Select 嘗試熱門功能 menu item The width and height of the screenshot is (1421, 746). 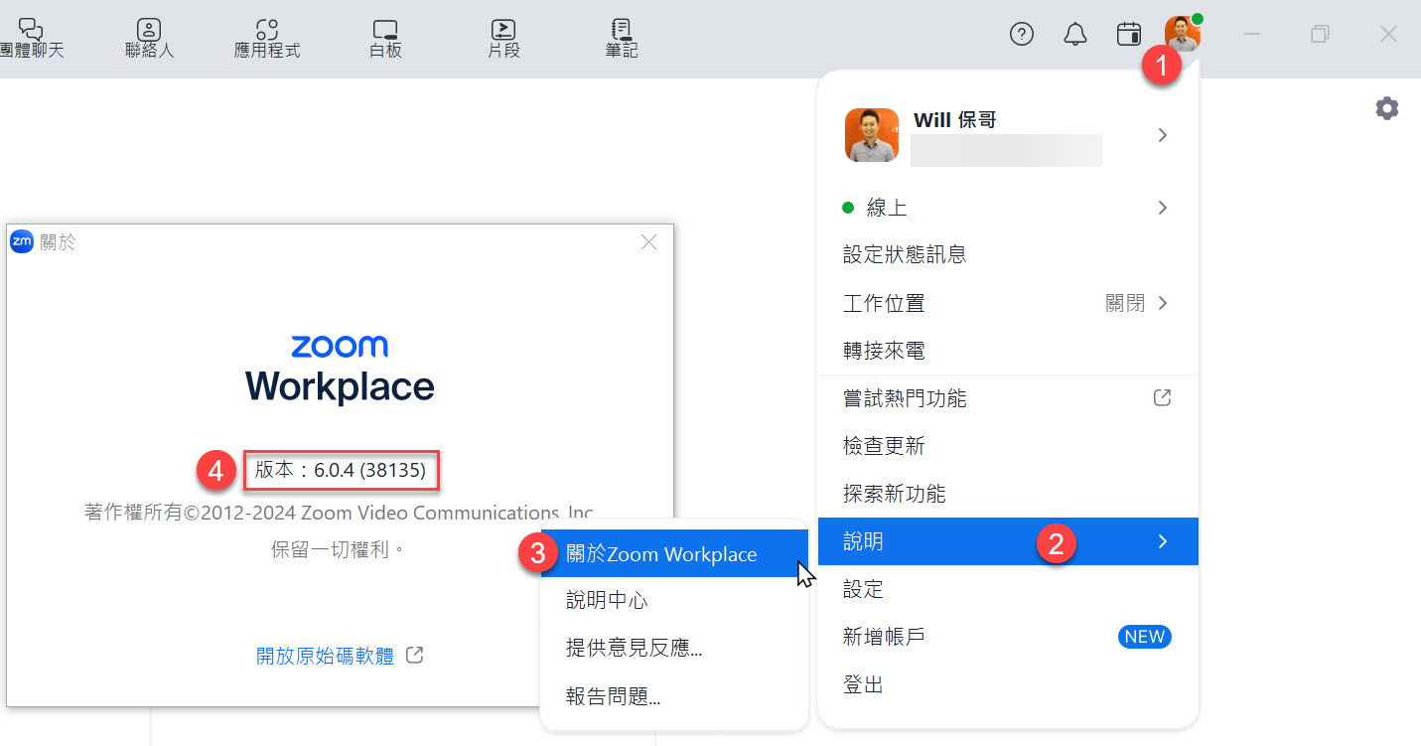pos(1008,398)
